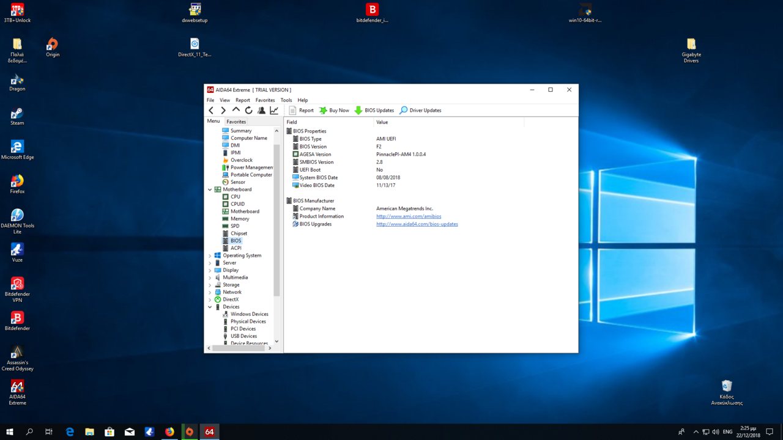Click the Field column header
783x440 pixels.
(x=329, y=122)
